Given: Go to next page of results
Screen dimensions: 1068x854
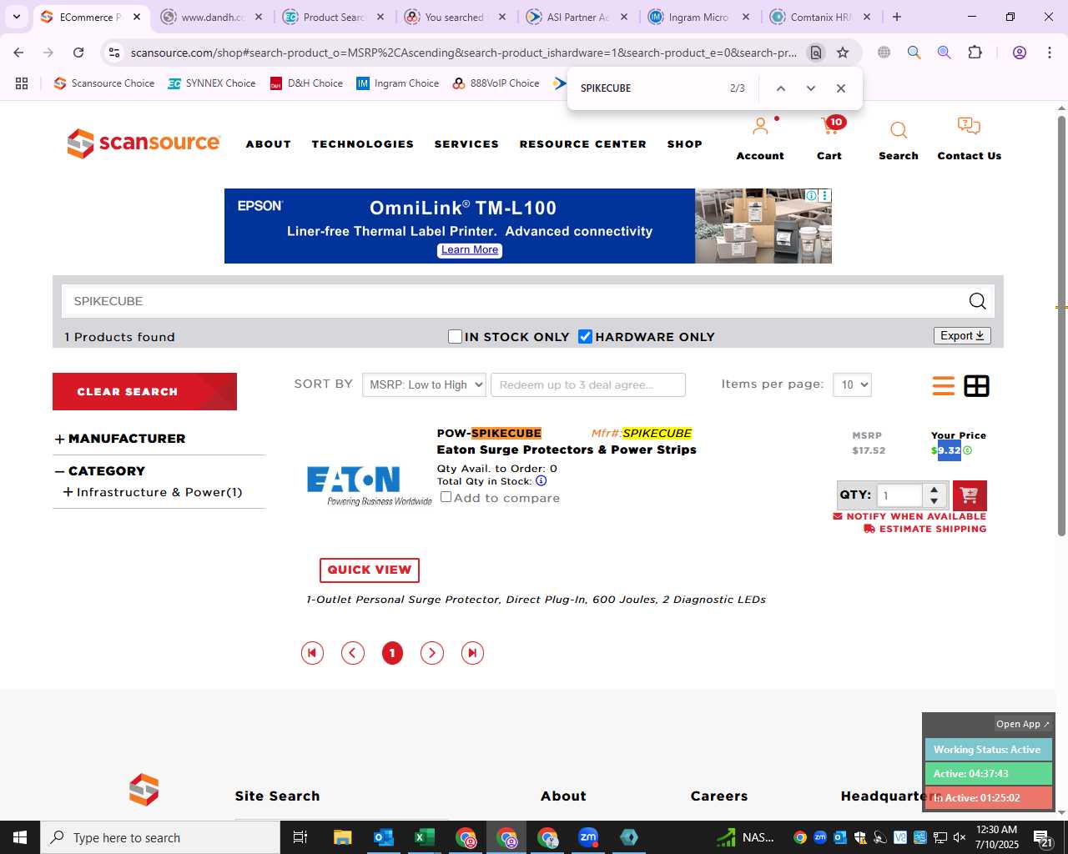Looking at the screenshot, I should (431, 653).
